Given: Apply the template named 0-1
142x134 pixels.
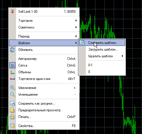Looking at the screenshot, I should point(102,65).
